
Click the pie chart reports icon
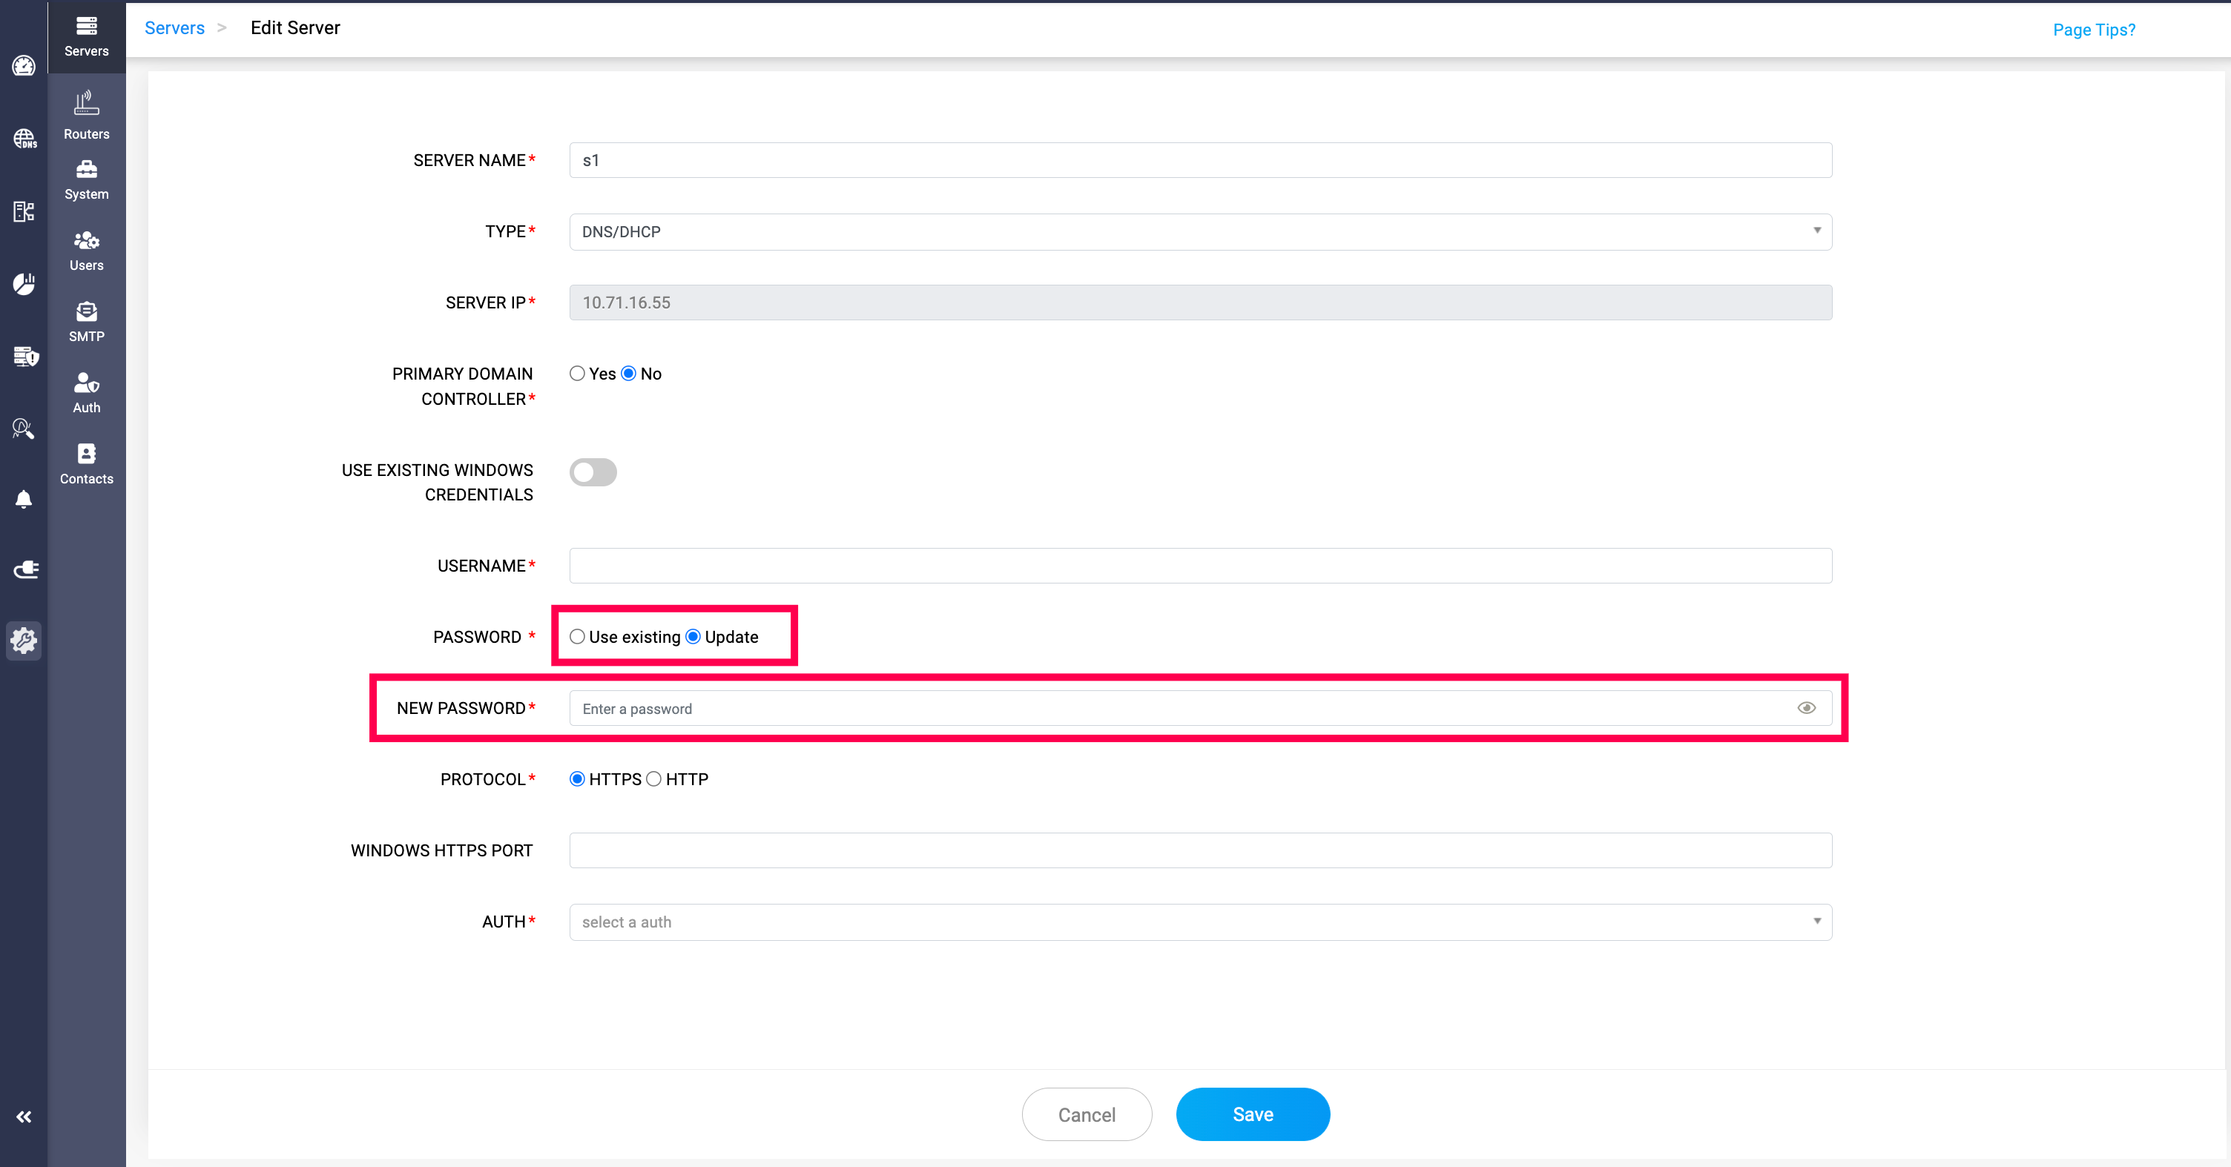click(x=24, y=284)
